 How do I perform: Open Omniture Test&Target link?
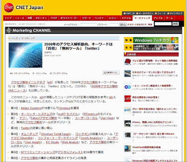pos(55,134)
